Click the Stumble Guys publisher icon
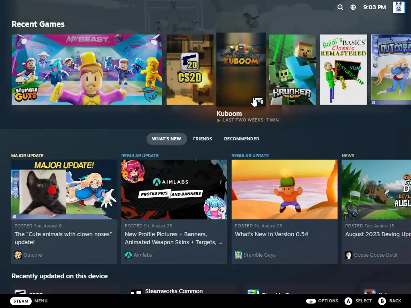The image size is (411, 308). click(238, 255)
